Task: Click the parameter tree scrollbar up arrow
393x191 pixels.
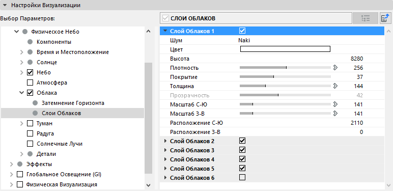Action: point(148,32)
